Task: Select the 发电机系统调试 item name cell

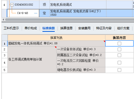Action: click(x=78, y=5)
